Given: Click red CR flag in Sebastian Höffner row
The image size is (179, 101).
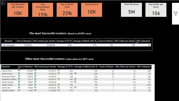Looking at the screenshot, I should pyautogui.click(x=59, y=79).
